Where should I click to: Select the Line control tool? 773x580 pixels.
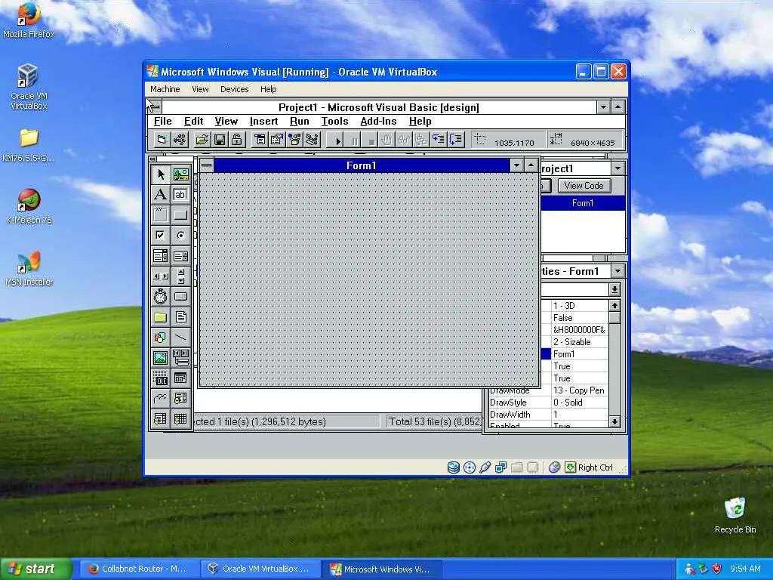pos(180,338)
